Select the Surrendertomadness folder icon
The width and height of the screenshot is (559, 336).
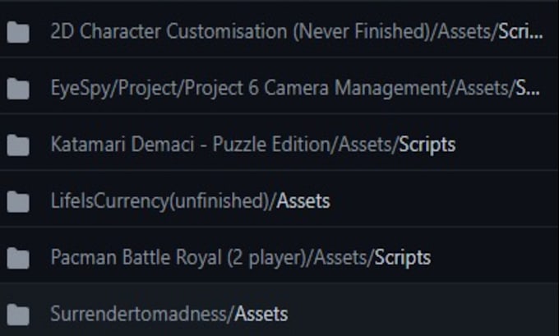pos(17,314)
